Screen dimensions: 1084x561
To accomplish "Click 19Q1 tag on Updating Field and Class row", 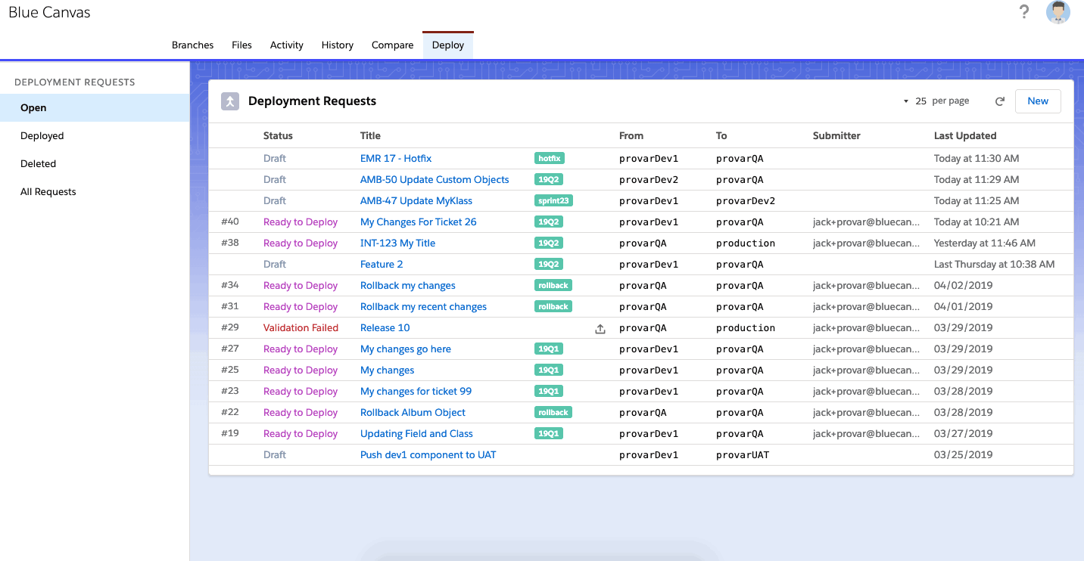I will [x=549, y=434].
